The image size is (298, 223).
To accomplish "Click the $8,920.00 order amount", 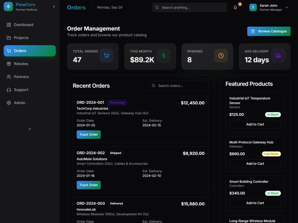I will (x=193, y=153).
